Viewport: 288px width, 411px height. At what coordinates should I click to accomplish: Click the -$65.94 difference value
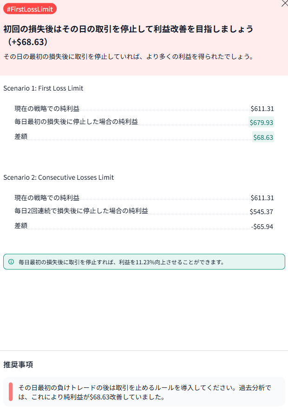click(262, 227)
